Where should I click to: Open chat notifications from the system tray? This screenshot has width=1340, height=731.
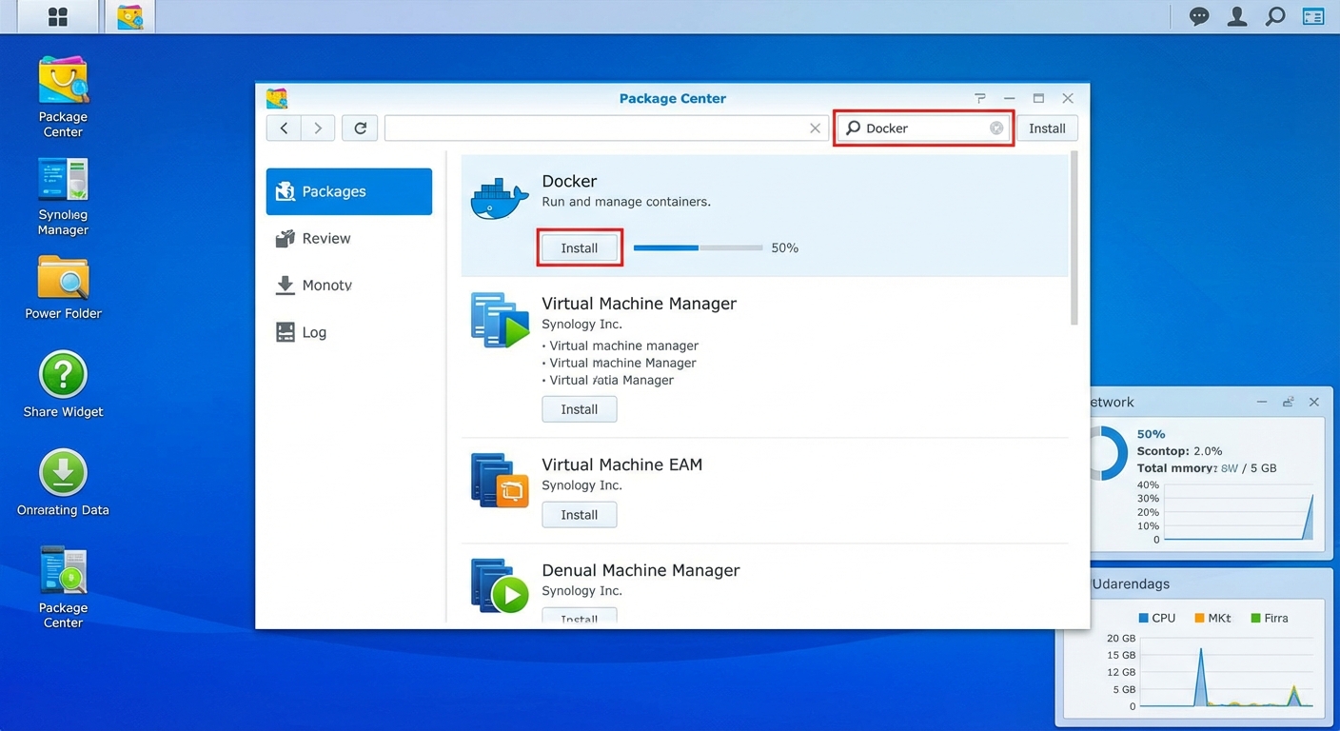tap(1198, 16)
